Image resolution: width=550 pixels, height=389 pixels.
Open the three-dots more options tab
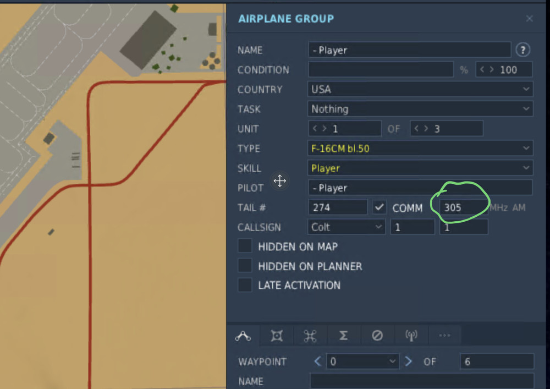pos(444,336)
